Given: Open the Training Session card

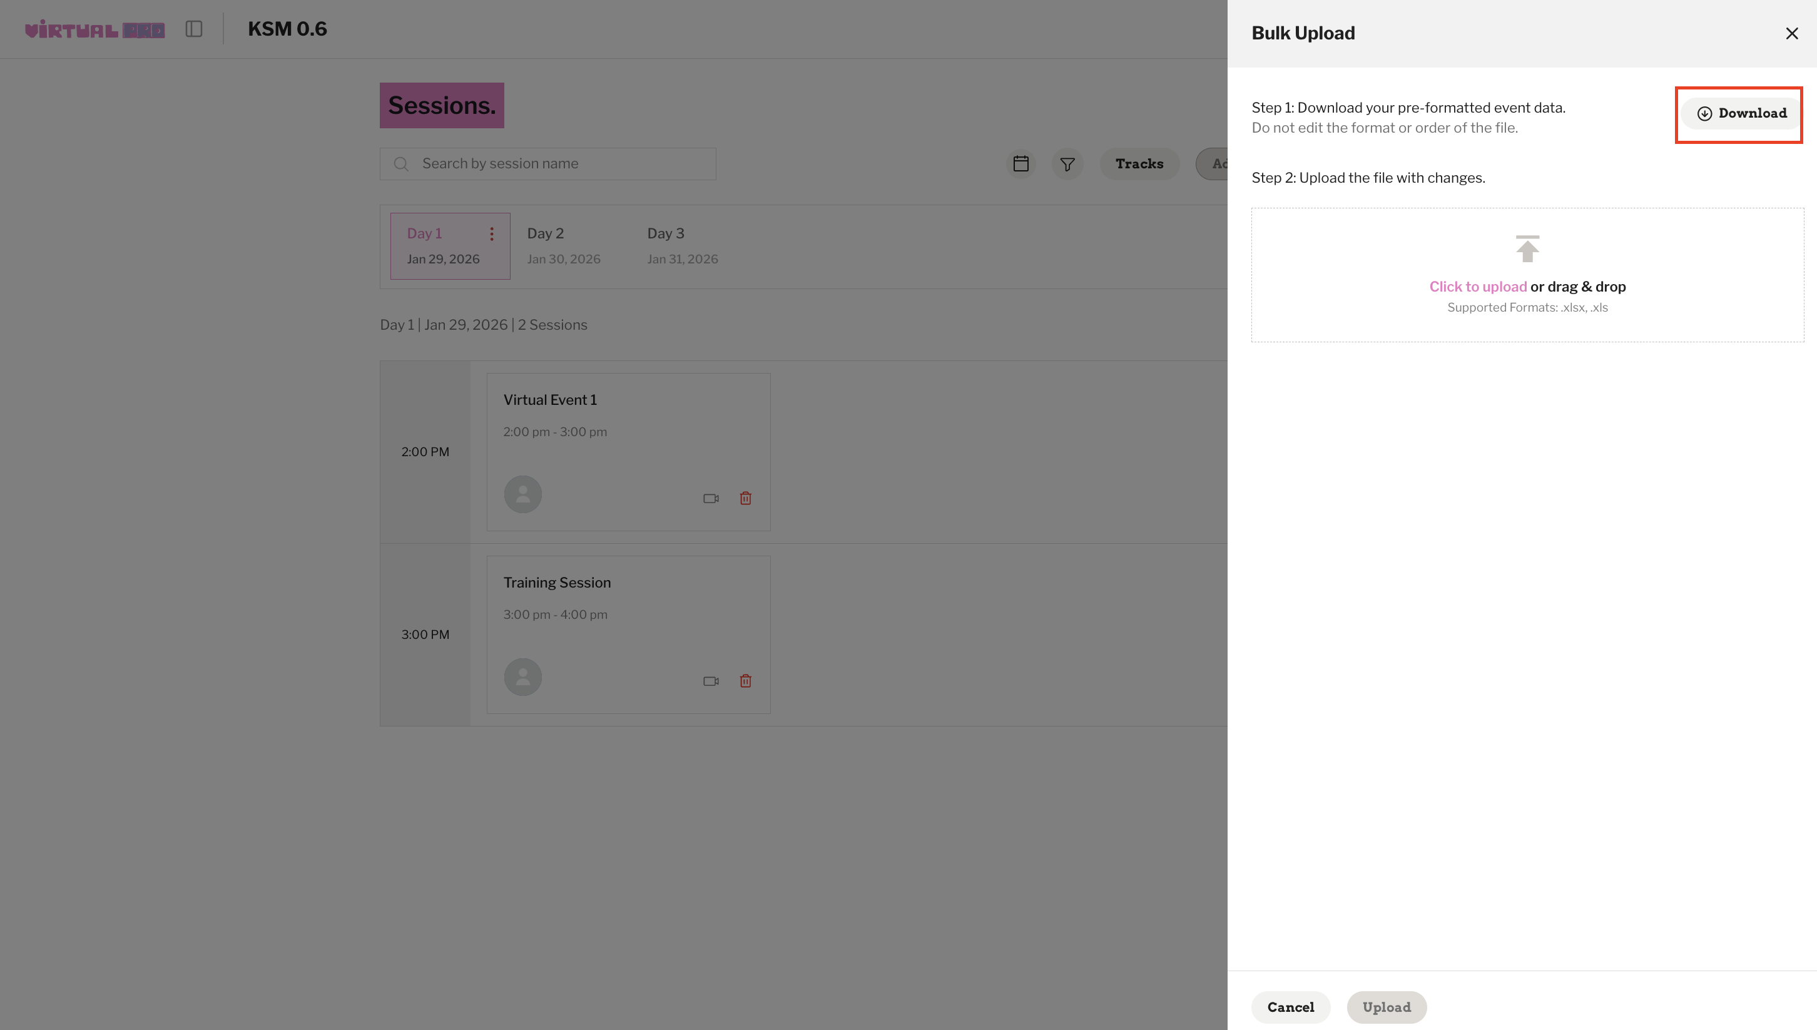Looking at the screenshot, I should point(628,634).
